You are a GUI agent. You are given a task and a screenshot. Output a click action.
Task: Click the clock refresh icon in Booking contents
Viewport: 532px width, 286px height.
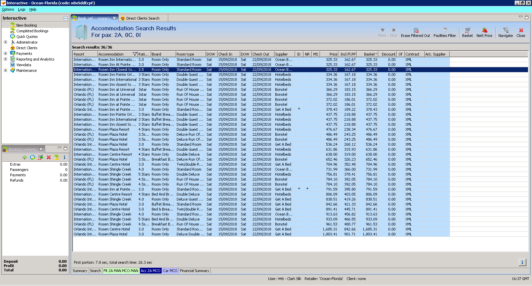(x=32, y=157)
